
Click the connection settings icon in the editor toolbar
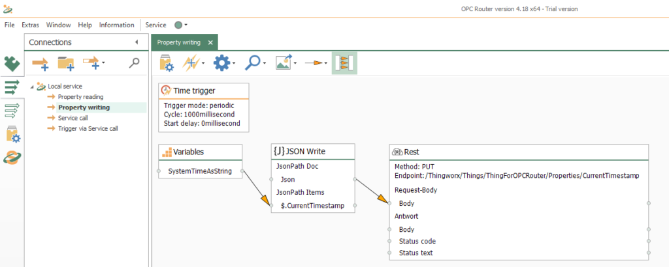167,63
